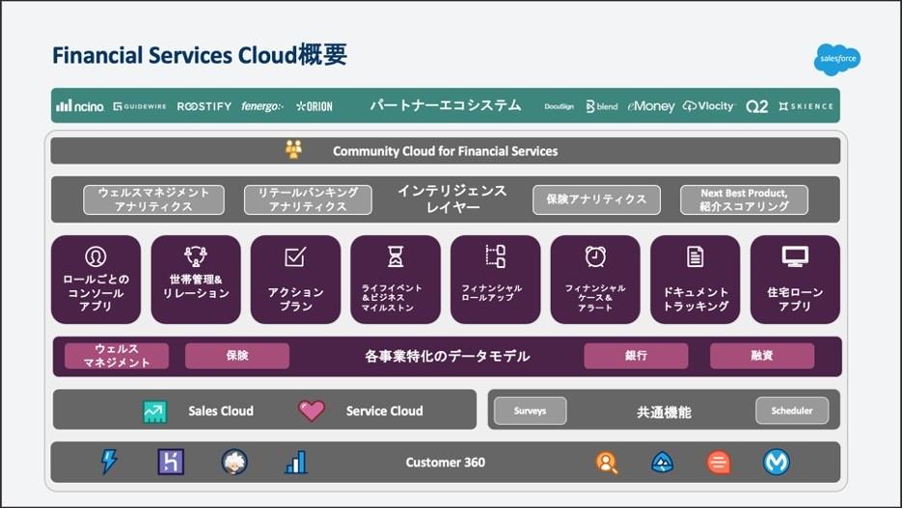The width and height of the screenshot is (903, 509).
Task: Click the Orion partner logo
Action: (314, 106)
